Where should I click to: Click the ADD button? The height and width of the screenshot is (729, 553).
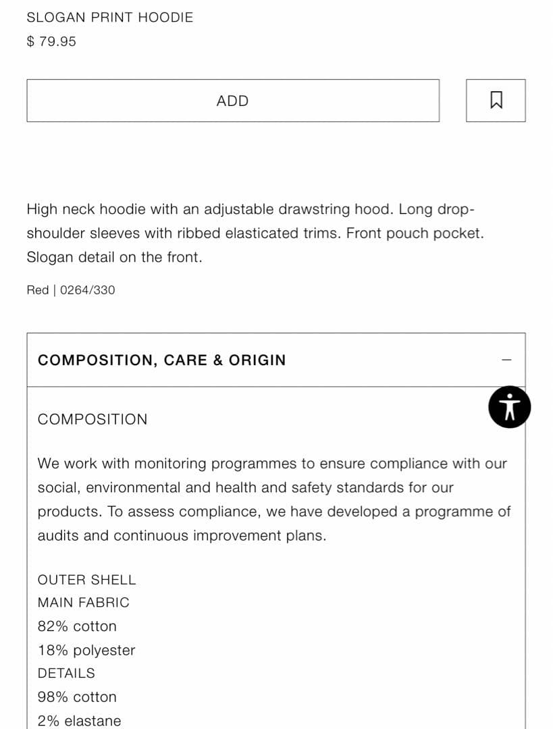tap(232, 101)
